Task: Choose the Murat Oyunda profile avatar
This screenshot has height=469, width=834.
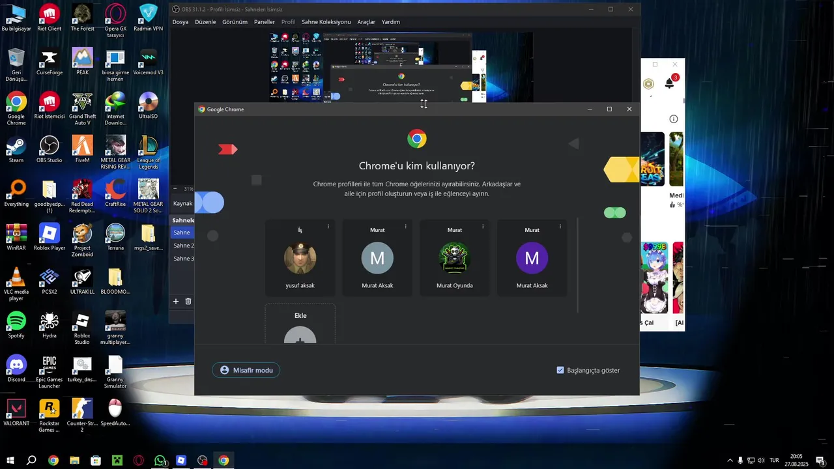Action: click(455, 258)
